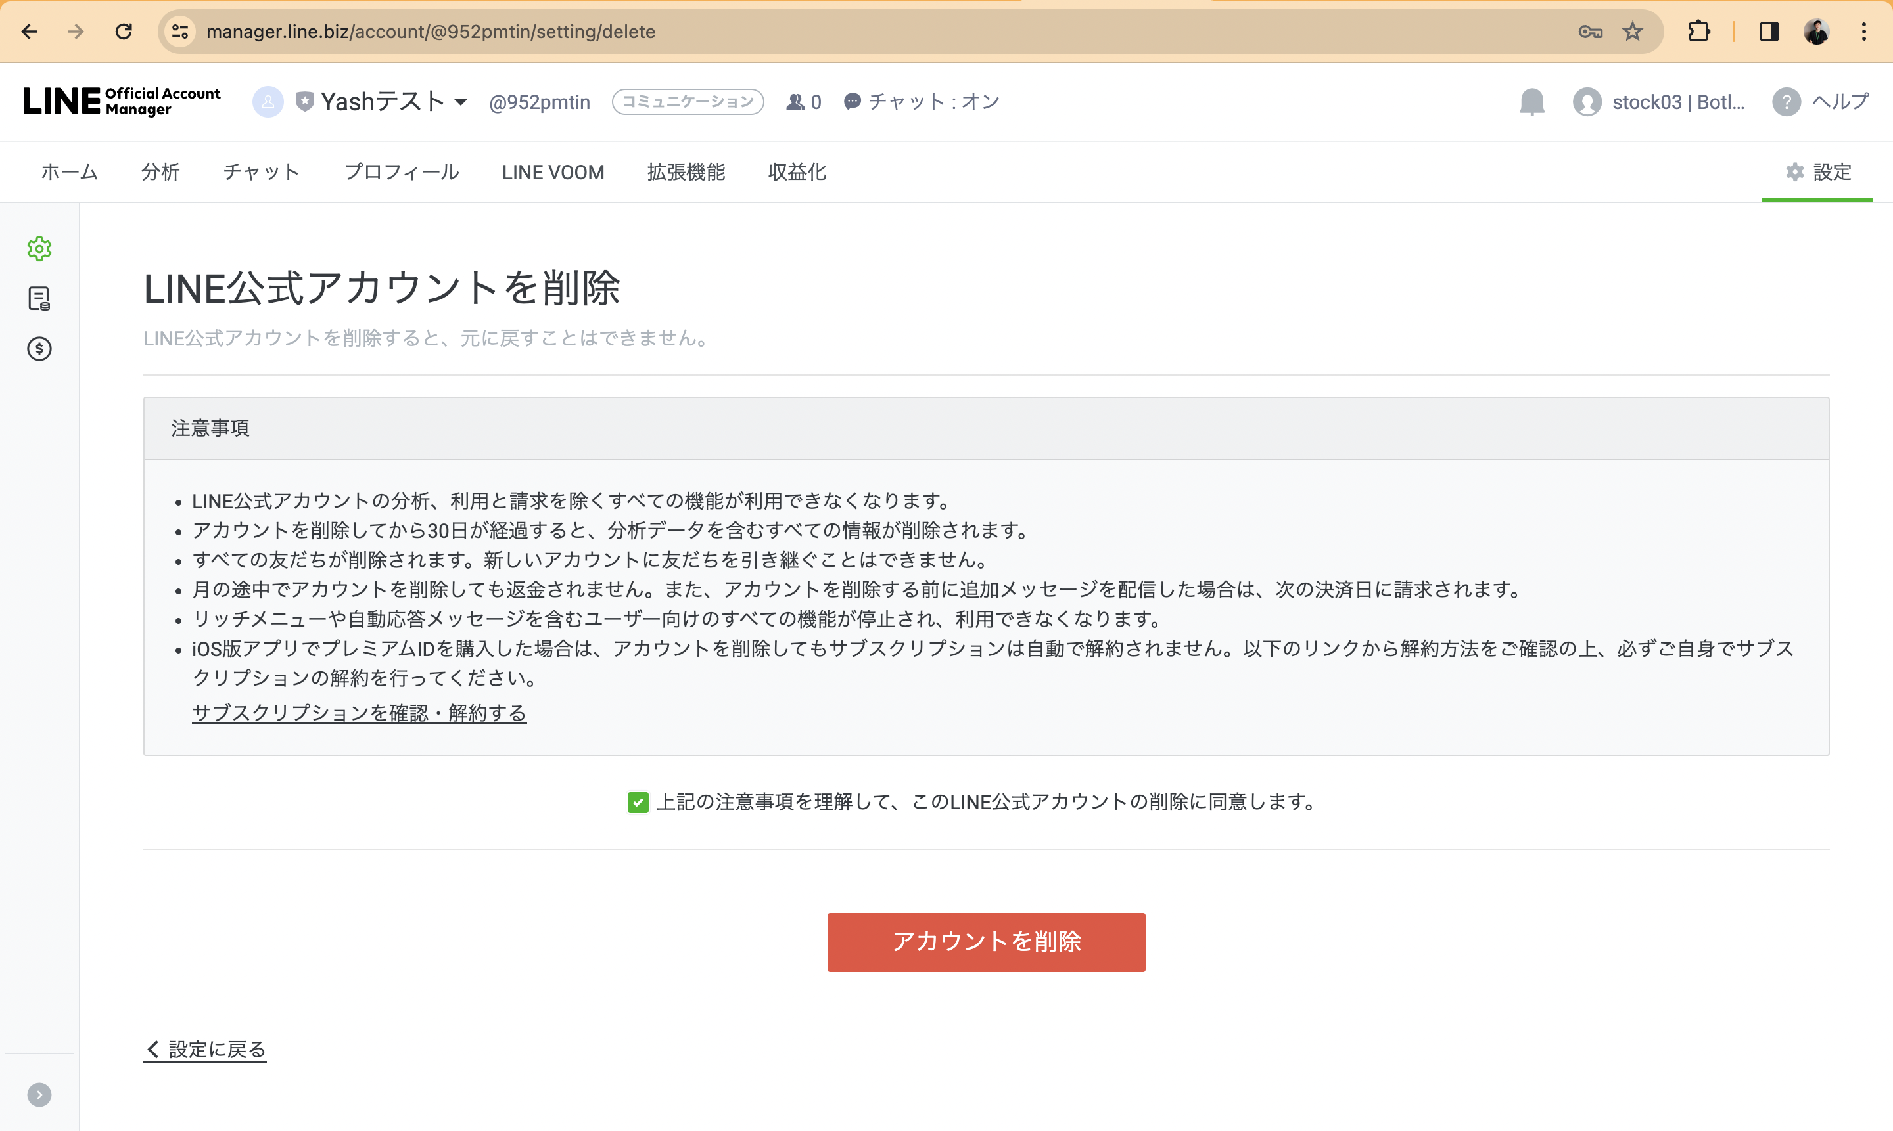This screenshot has width=1893, height=1131.
Task: Open the browser extensions puzzle icon
Action: [x=1698, y=32]
